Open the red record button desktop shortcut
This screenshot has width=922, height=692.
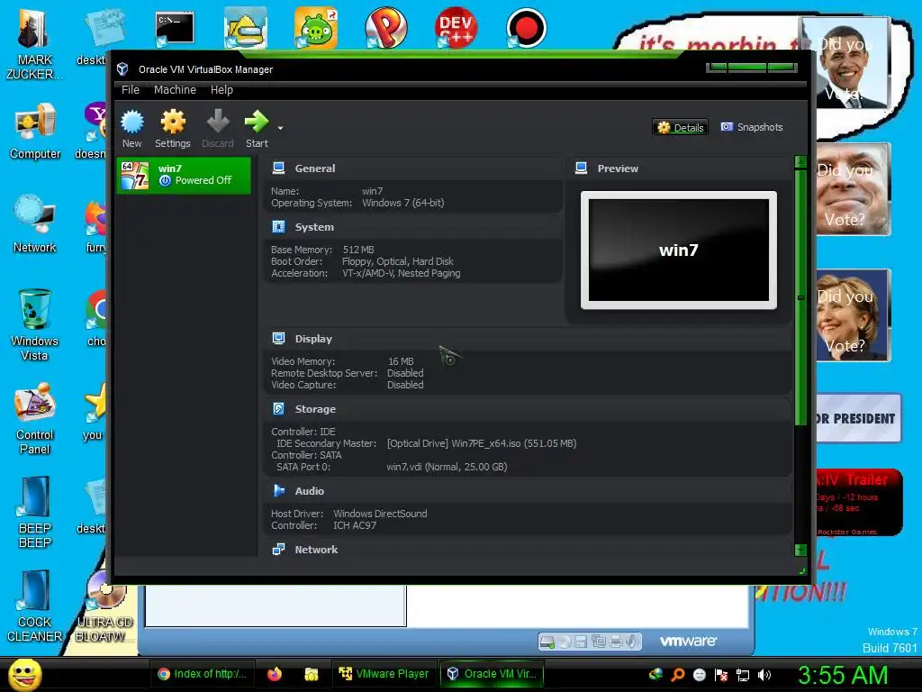[526, 28]
